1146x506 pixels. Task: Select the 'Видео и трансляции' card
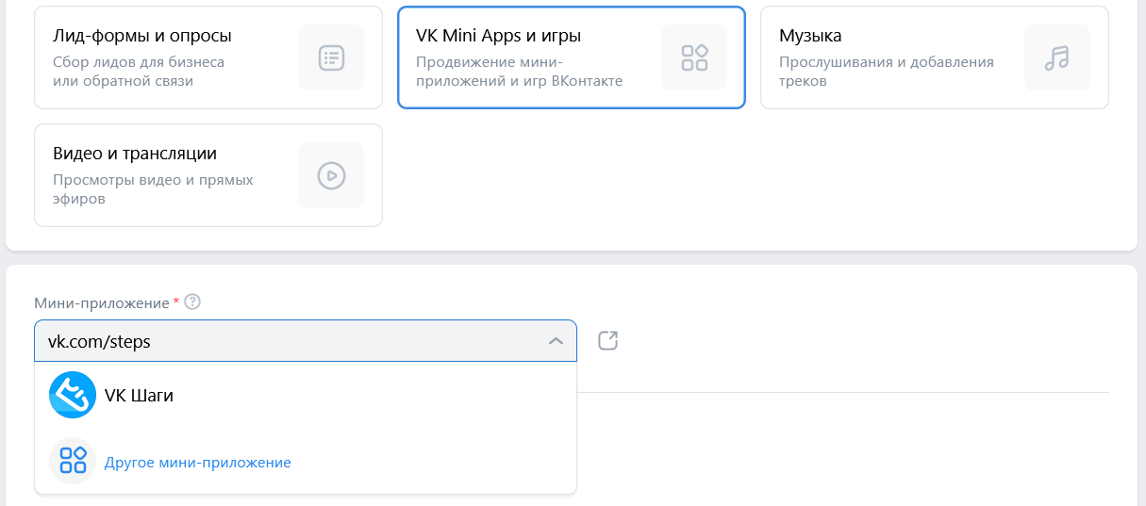point(208,175)
